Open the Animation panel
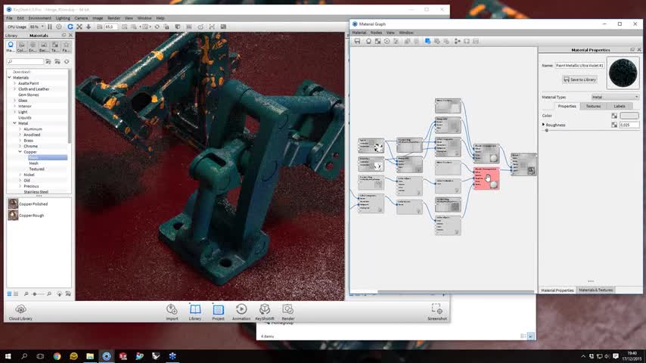 pos(241,312)
